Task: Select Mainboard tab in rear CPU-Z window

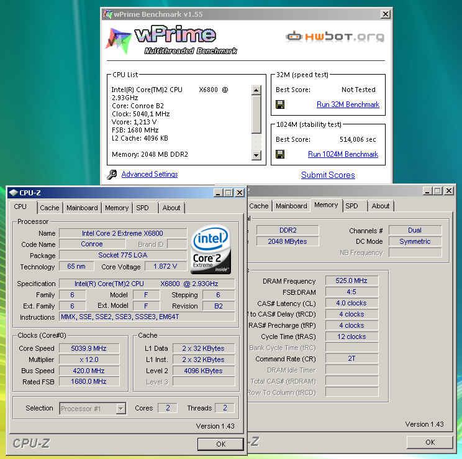Action: pyautogui.click(x=291, y=206)
